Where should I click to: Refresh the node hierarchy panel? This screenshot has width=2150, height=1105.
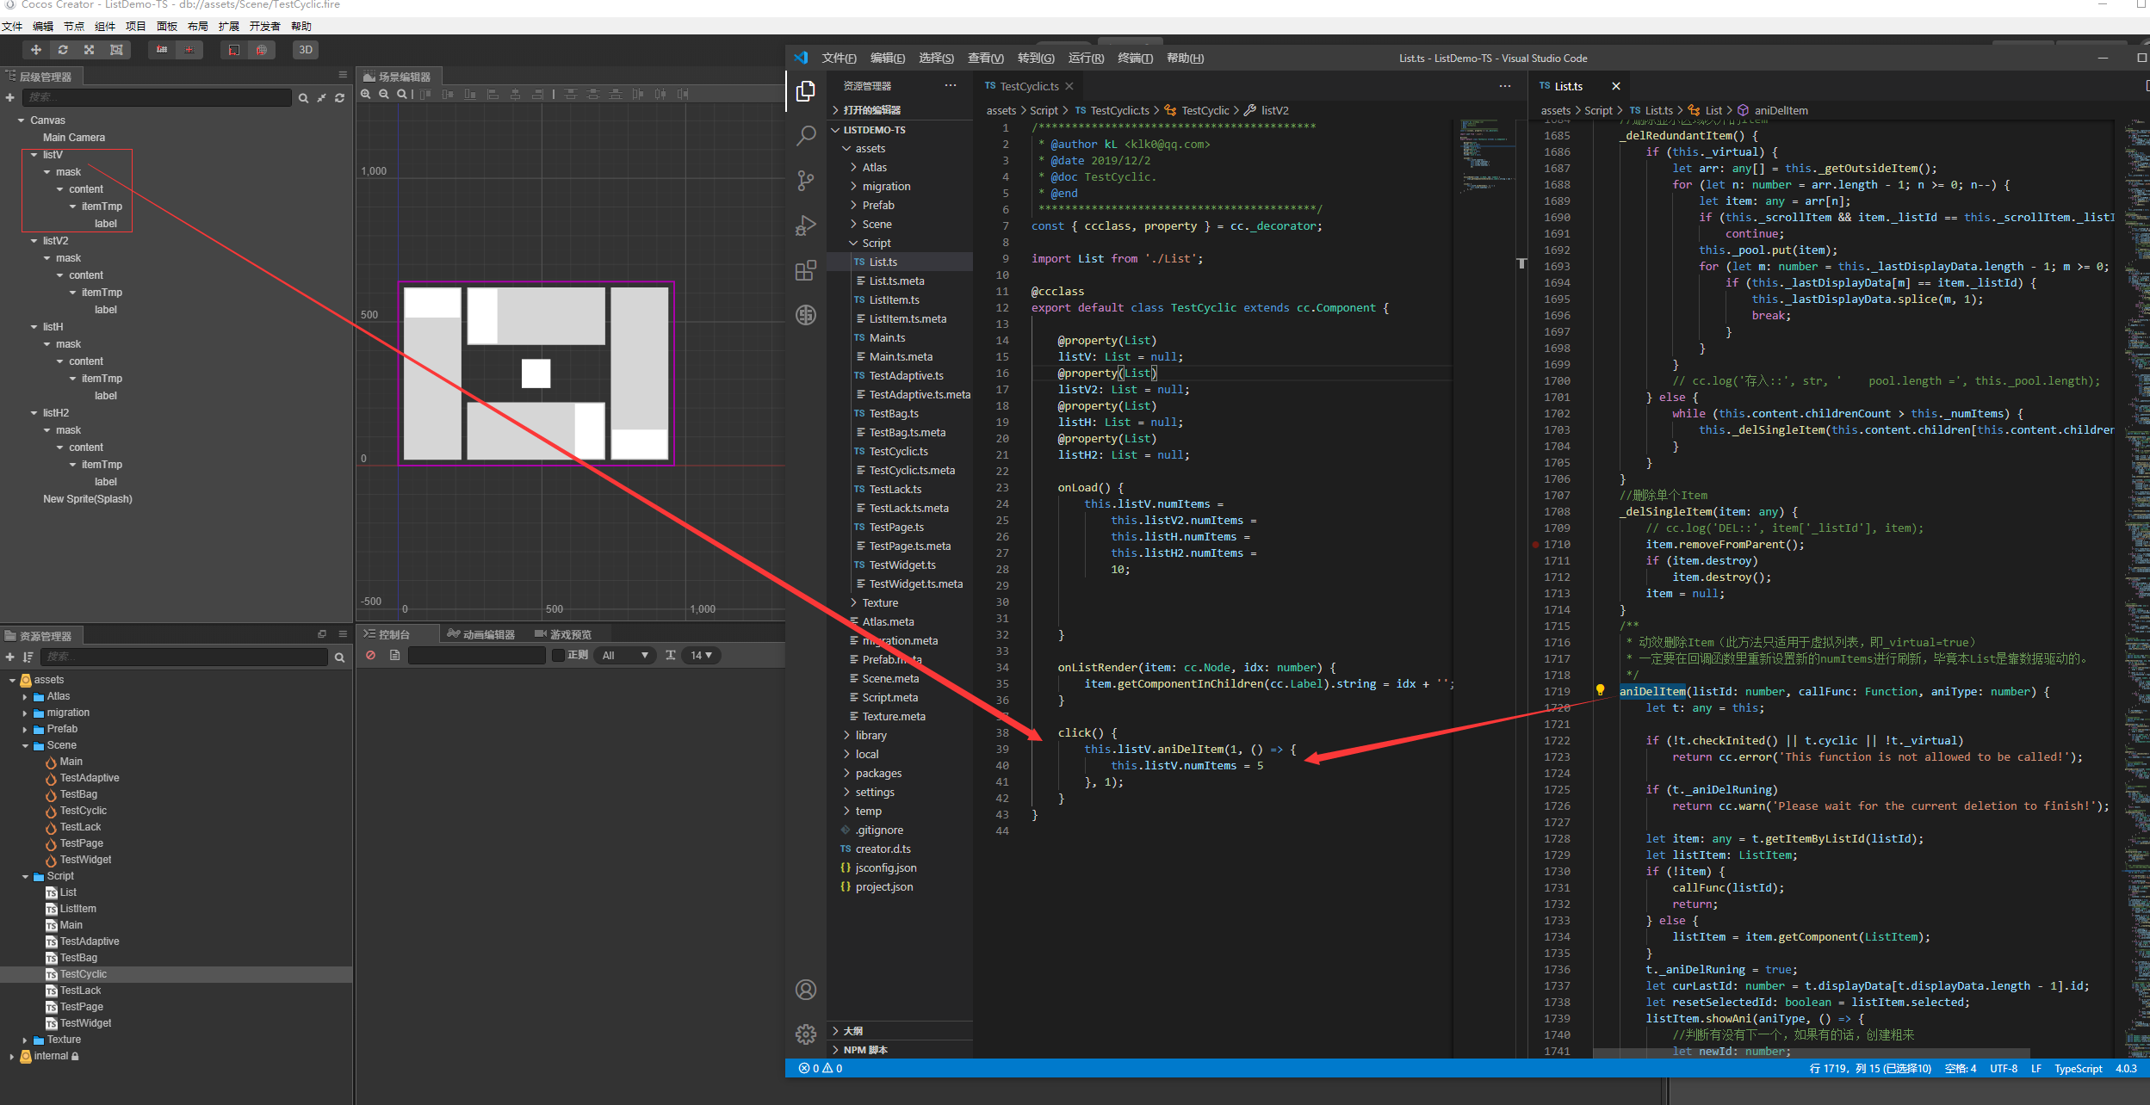(x=340, y=98)
